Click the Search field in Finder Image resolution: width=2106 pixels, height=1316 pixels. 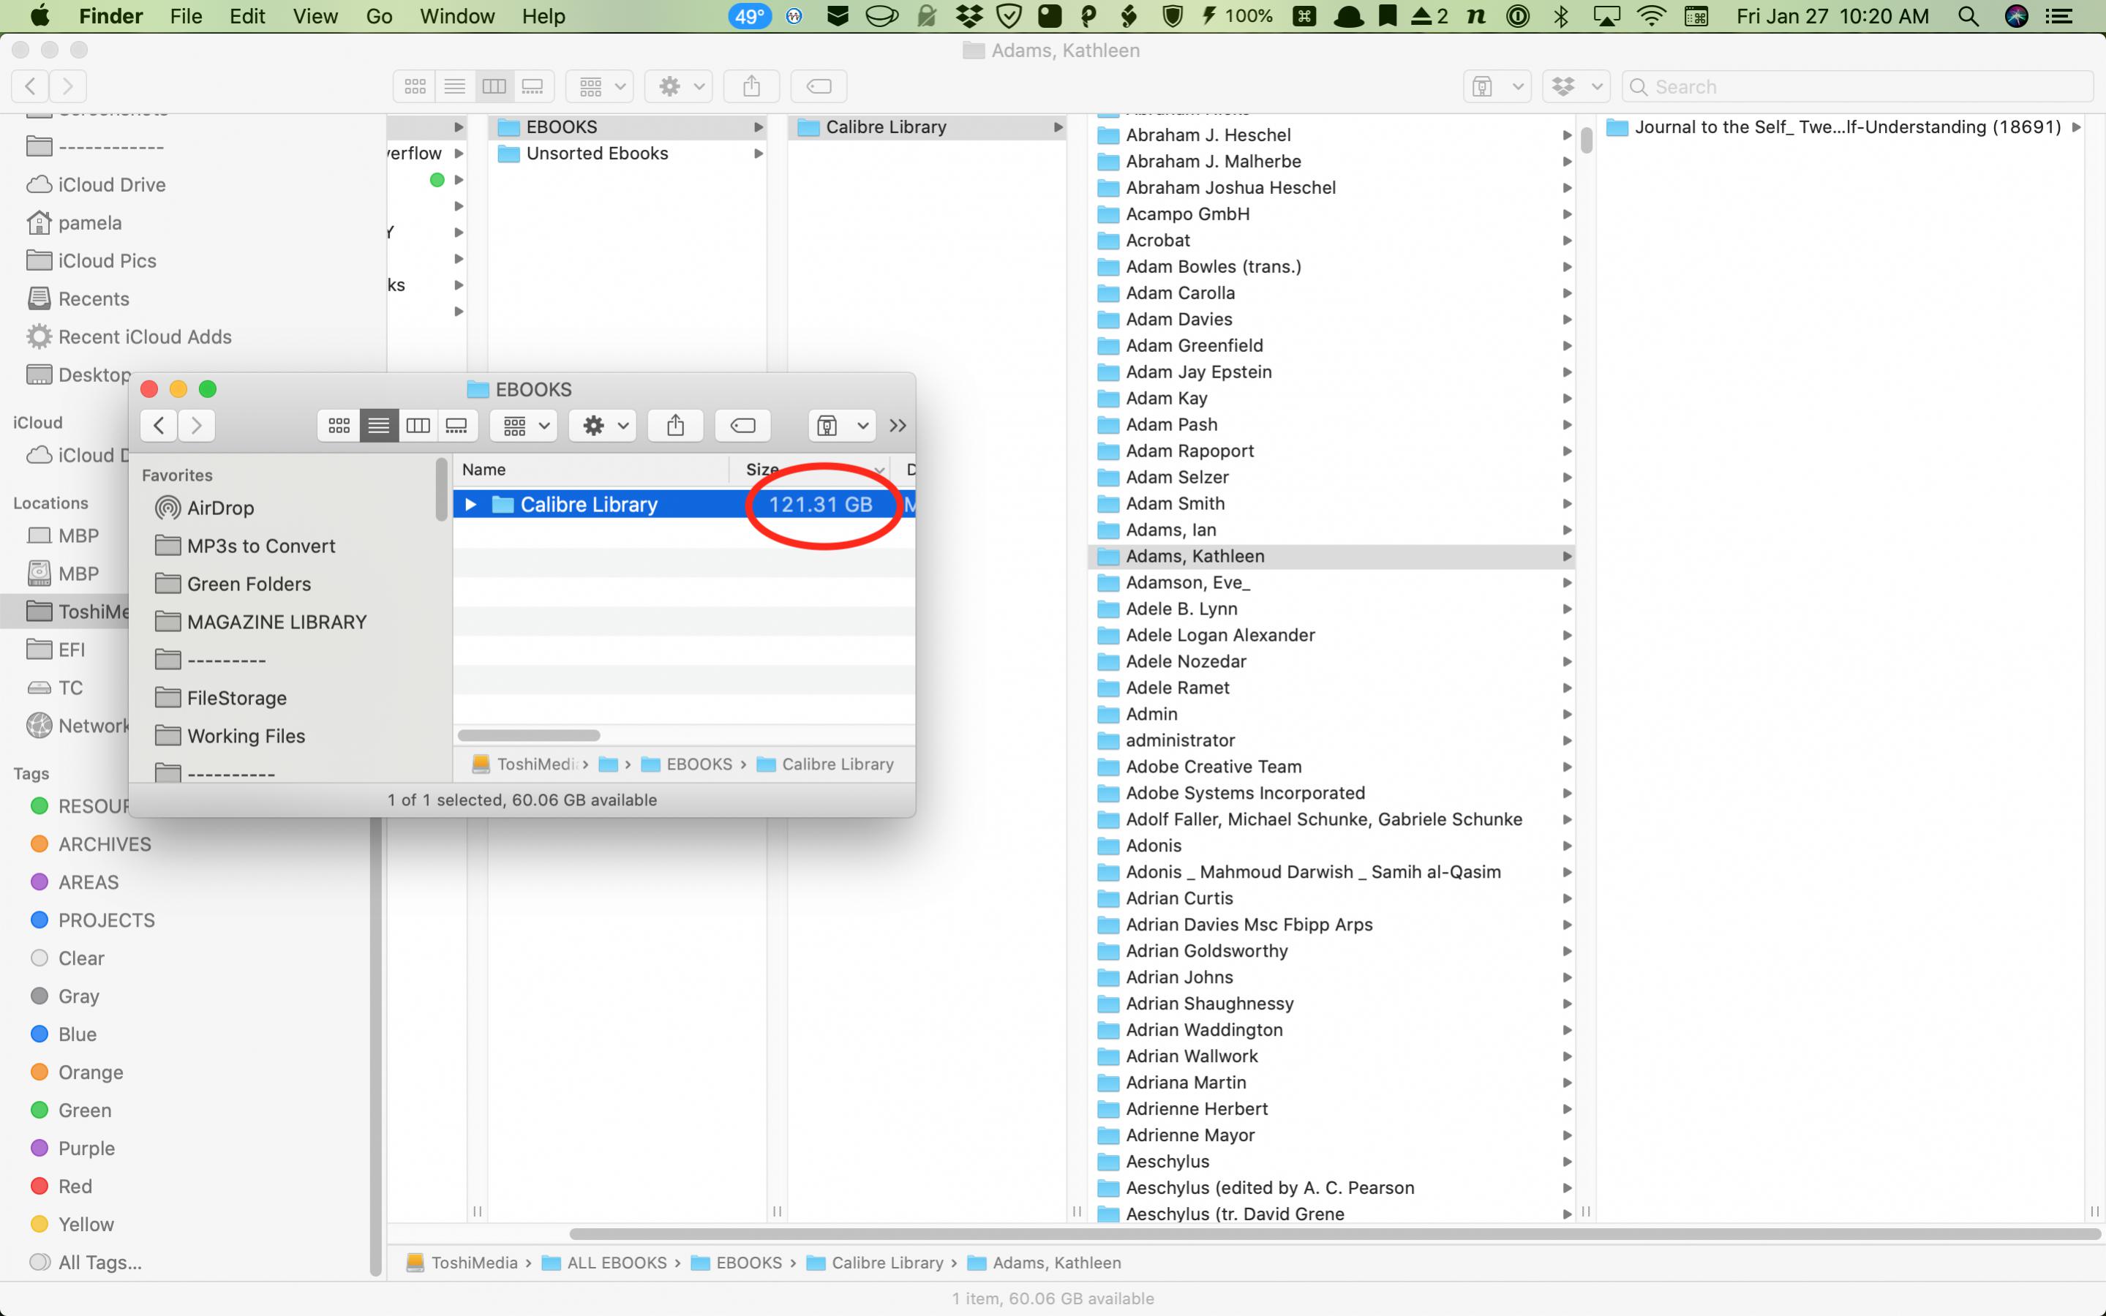coord(1857,86)
